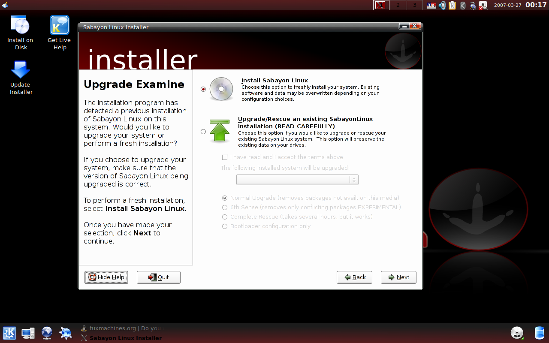Open the Get Live Help desktop icon
Viewport: 549px width, 343px height.
coord(60,33)
